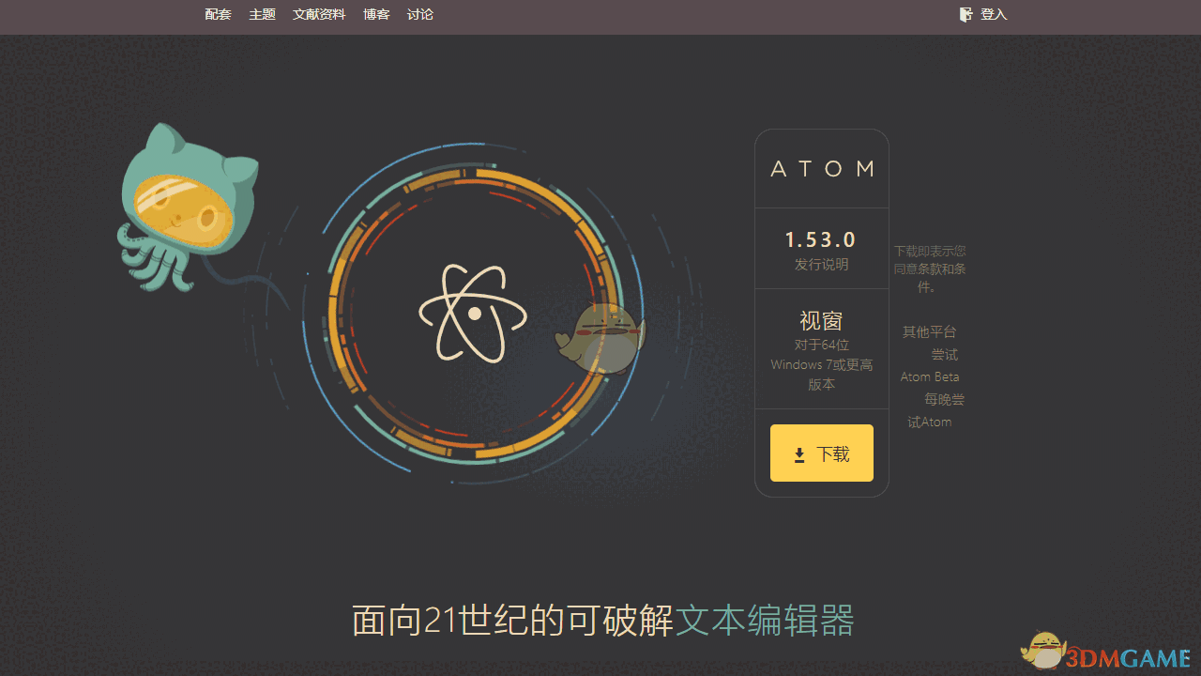1201x676 pixels.
Task: Go to the 讨论 section
Action: pyautogui.click(x=419, y=14)
